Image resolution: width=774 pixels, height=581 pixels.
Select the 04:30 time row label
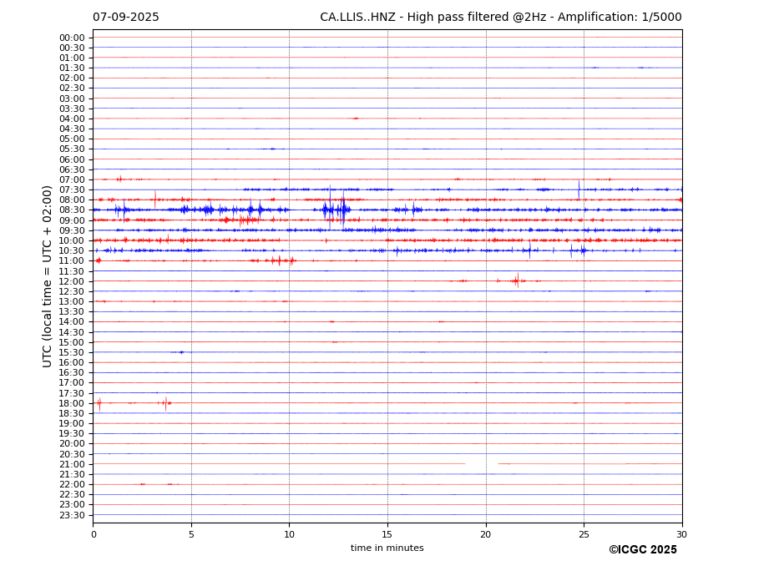(x=72, y=129)
